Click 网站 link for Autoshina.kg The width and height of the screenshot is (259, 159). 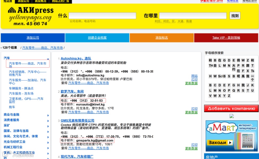tap(195, 76)
